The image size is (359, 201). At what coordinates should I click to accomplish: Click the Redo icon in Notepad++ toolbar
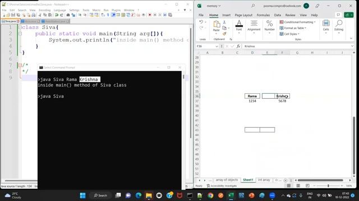point(62,15)
